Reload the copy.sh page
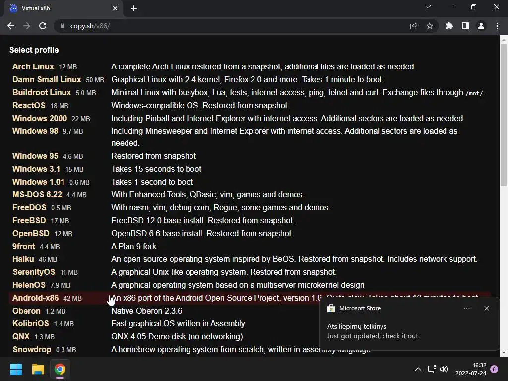The image size is (508, 381). coord(43,26)
